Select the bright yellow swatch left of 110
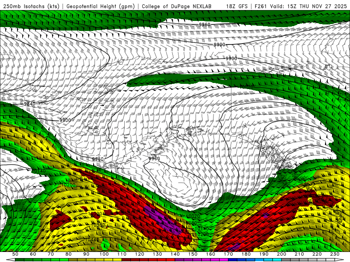350x262 pixels. coord(117,260)
